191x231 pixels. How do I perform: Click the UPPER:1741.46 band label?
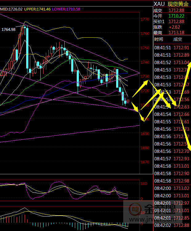tap(37, 9)
